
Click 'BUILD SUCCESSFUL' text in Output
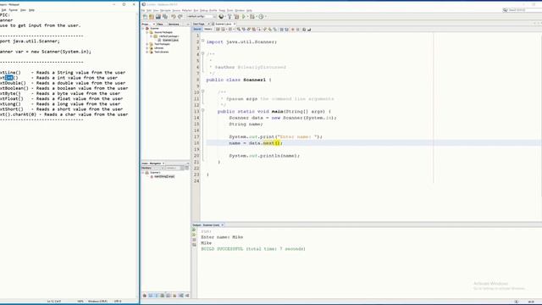(222, 248)
